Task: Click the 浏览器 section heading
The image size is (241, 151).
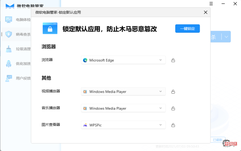Action: click(x=49, y=47)
